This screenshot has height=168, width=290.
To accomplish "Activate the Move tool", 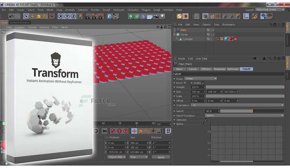I will pyautogui.click(x=33, y=16).
